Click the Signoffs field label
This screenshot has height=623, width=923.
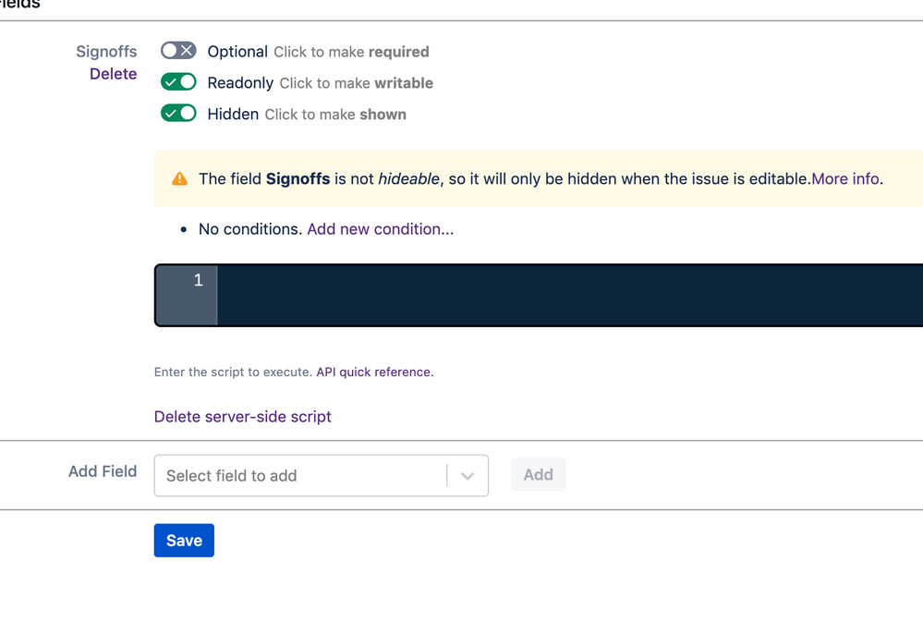click(106, 51)
